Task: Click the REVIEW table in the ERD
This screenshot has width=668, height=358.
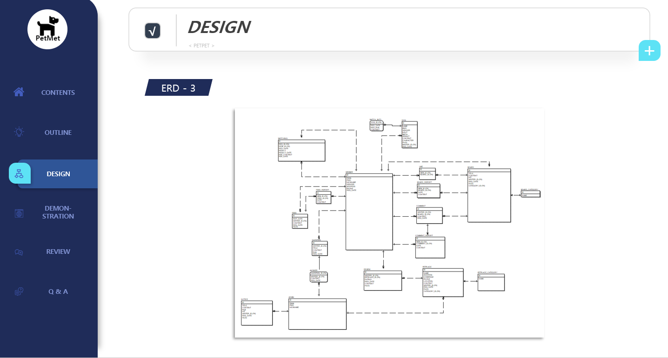Action: click(383, 280)
